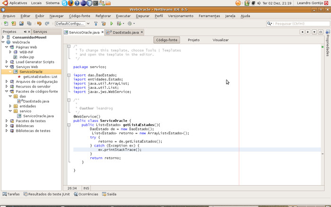Screen dimensions: 331x207
Task: Click the volume speaker tray icon
Action: (259, 3)
